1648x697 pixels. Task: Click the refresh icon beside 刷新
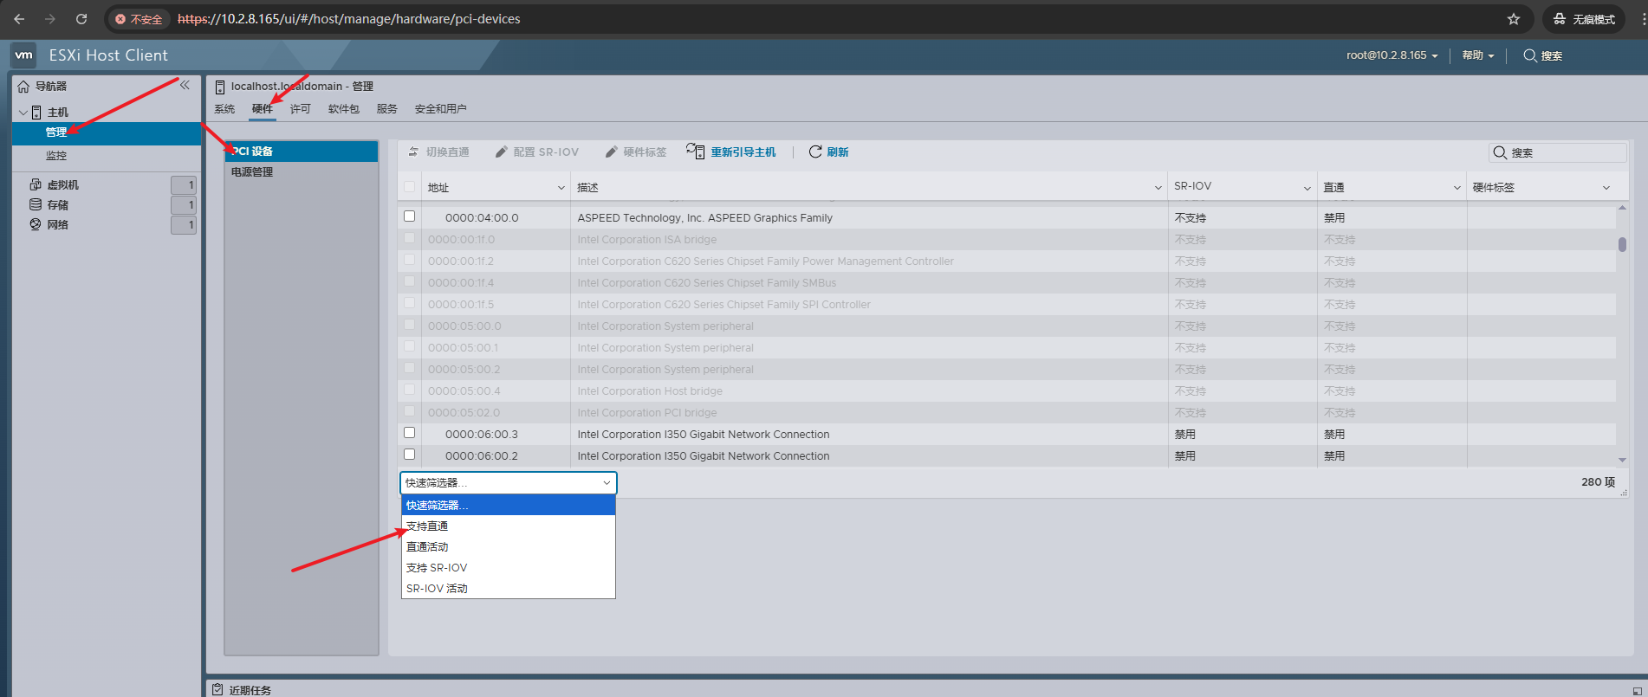pyautogui.click(x=815, y=152)
